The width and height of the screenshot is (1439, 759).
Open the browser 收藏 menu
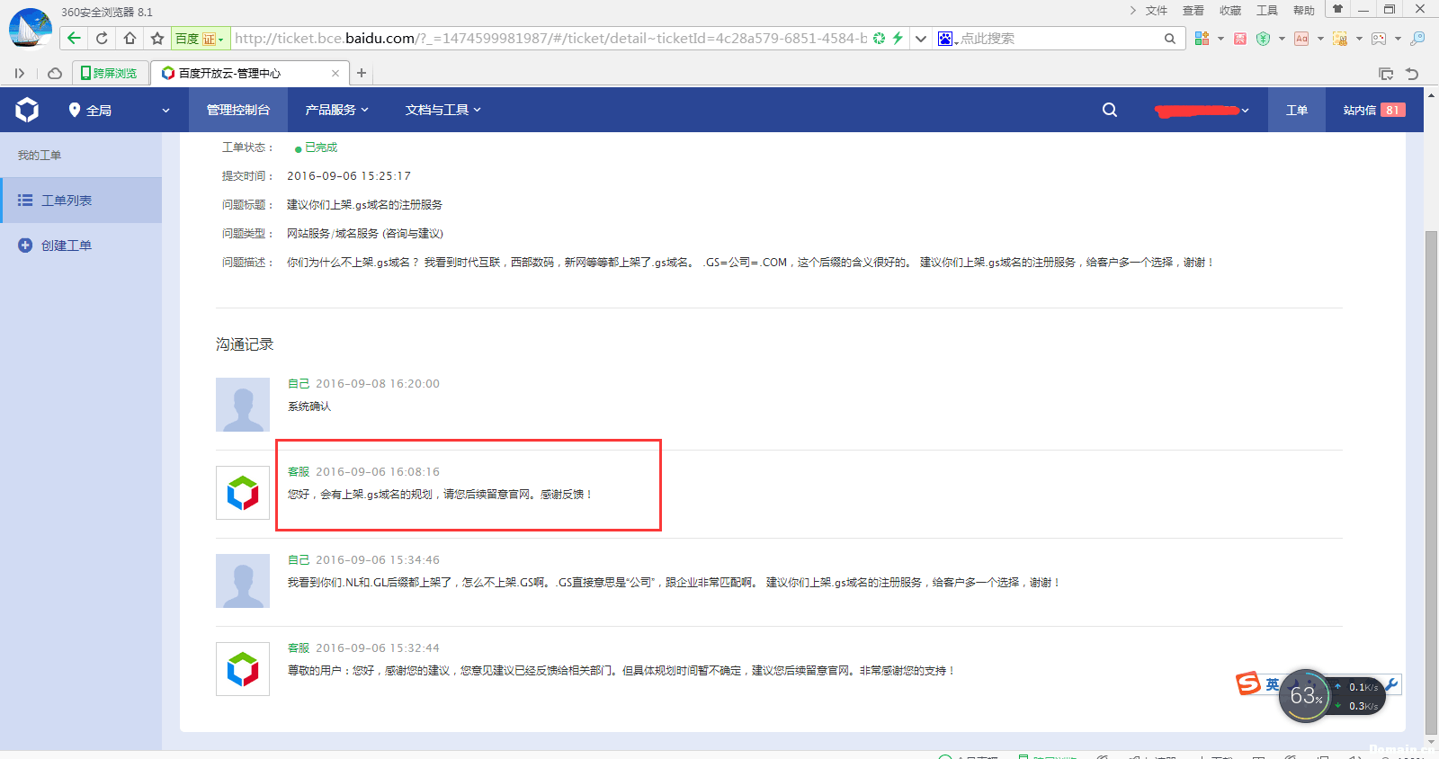click(1229, 11)
